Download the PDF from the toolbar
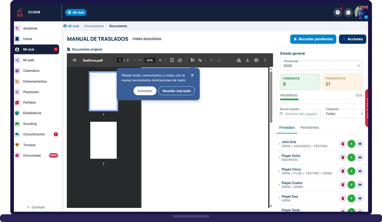 coord(247,60)
